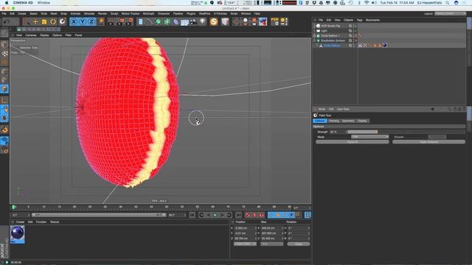Select HDRI Studio Rig object row
The image size is (472, 265).
click(330, 26)
